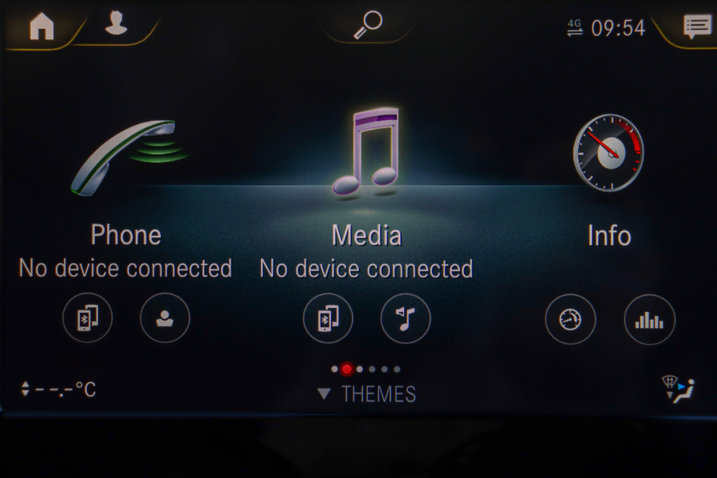The width and height of the screenshot is (717, 478).
Task: Open the user profile icon
Action: coord(116,23)
